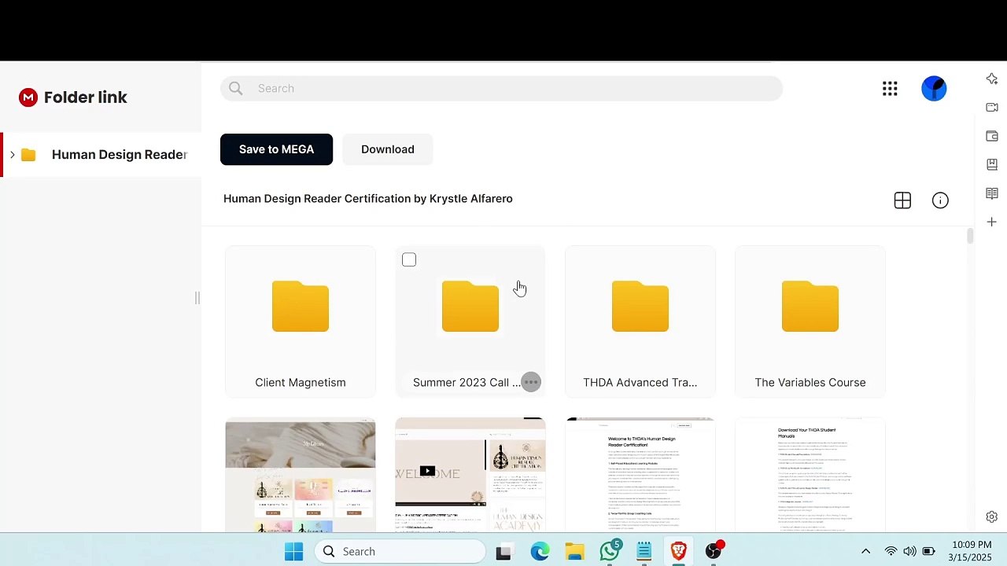Screen dimensions: 1007x566
Task: Select Human Design Reader folder in sidebar
Action: tap(102, 155)
